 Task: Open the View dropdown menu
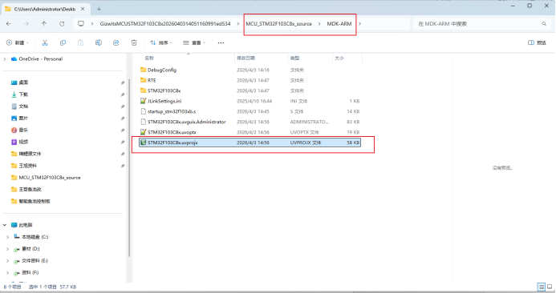coord(194,42)
